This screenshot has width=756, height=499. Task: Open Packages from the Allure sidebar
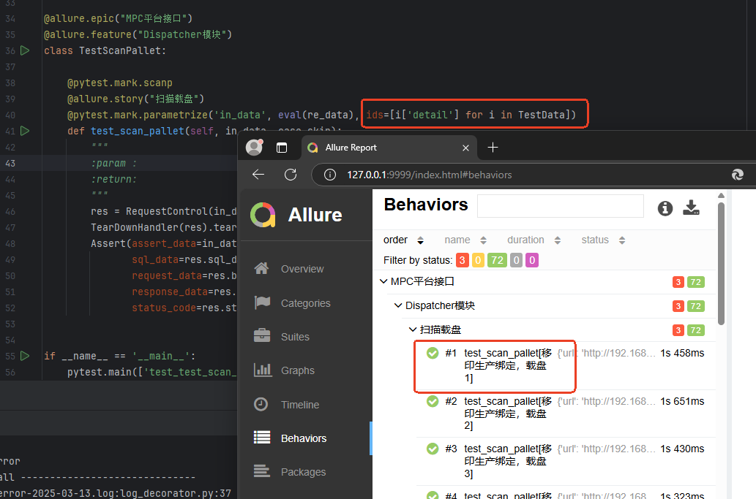[x=303, y=472]
